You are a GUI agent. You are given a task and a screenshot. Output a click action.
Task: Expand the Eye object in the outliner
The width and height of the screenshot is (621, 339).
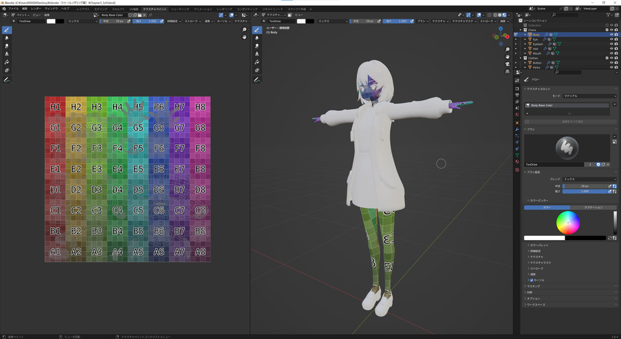[525, 39]
